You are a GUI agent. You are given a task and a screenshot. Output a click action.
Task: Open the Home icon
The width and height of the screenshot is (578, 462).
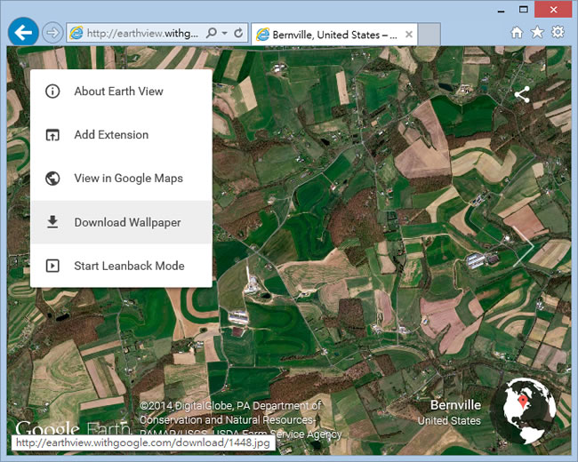click(517, 32)
